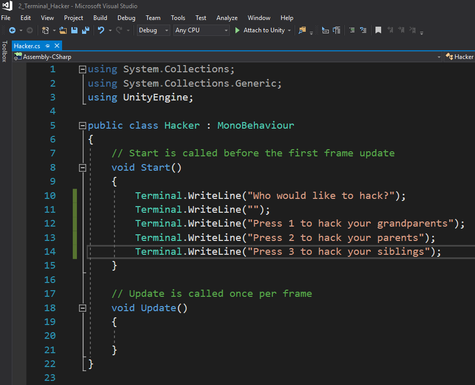The width and height of the screenshot is (475, 385).
Task: Open the Toolbox side panel
Action: (x=5, y=51)
